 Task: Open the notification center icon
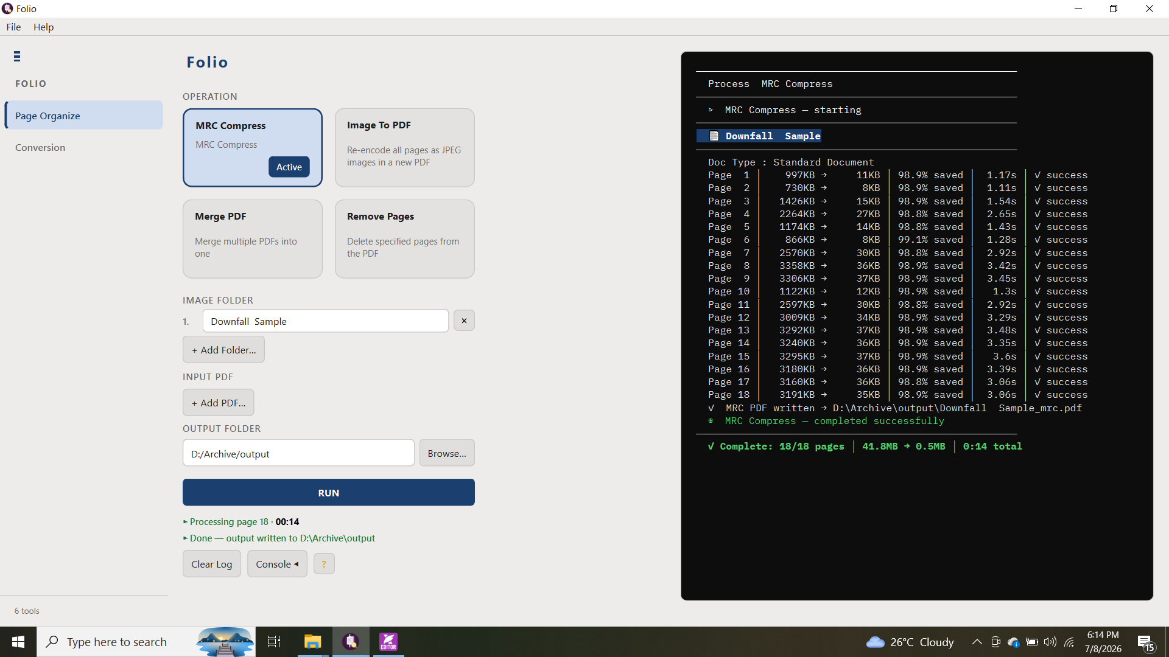click(1146, 642)
